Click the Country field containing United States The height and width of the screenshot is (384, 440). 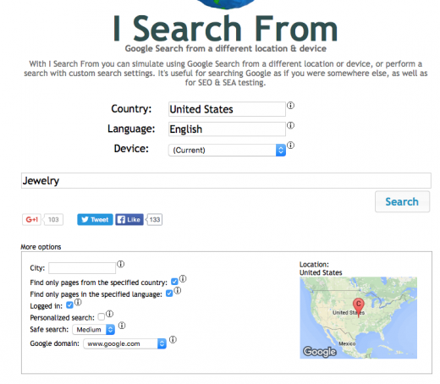pos(227,109)
